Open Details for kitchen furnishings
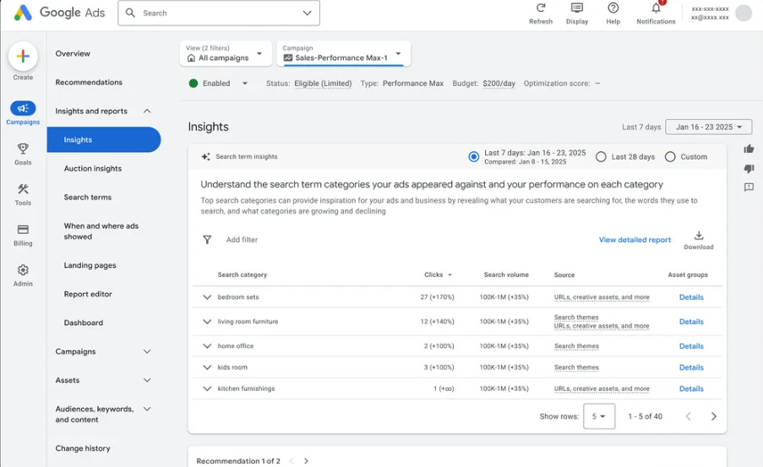Screen dimensions: 763x467 (691, 388)
